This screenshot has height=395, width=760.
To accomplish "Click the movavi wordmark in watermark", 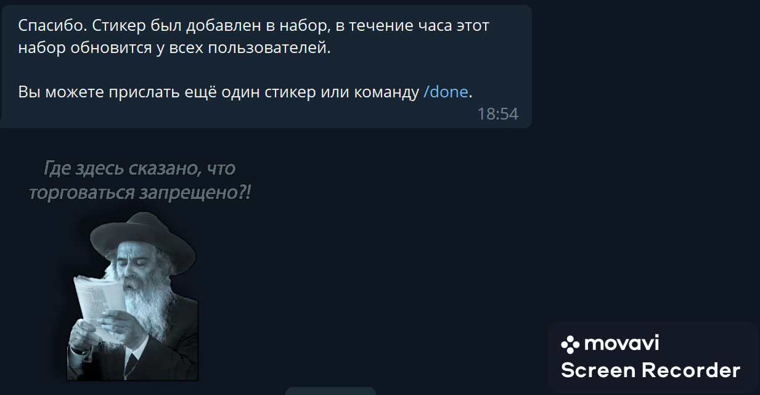I will [x=622, y=343].
